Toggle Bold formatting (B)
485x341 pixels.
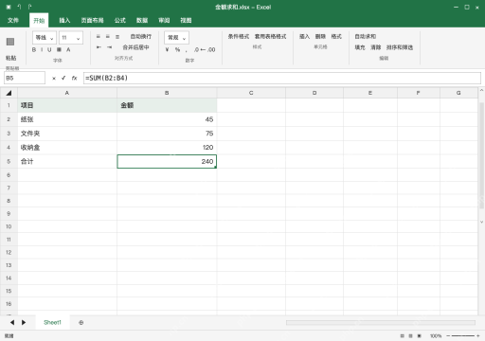coord(34,49)
